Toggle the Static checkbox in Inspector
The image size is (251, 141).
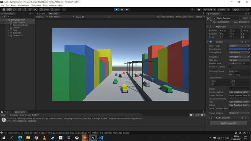click(241, 18)
